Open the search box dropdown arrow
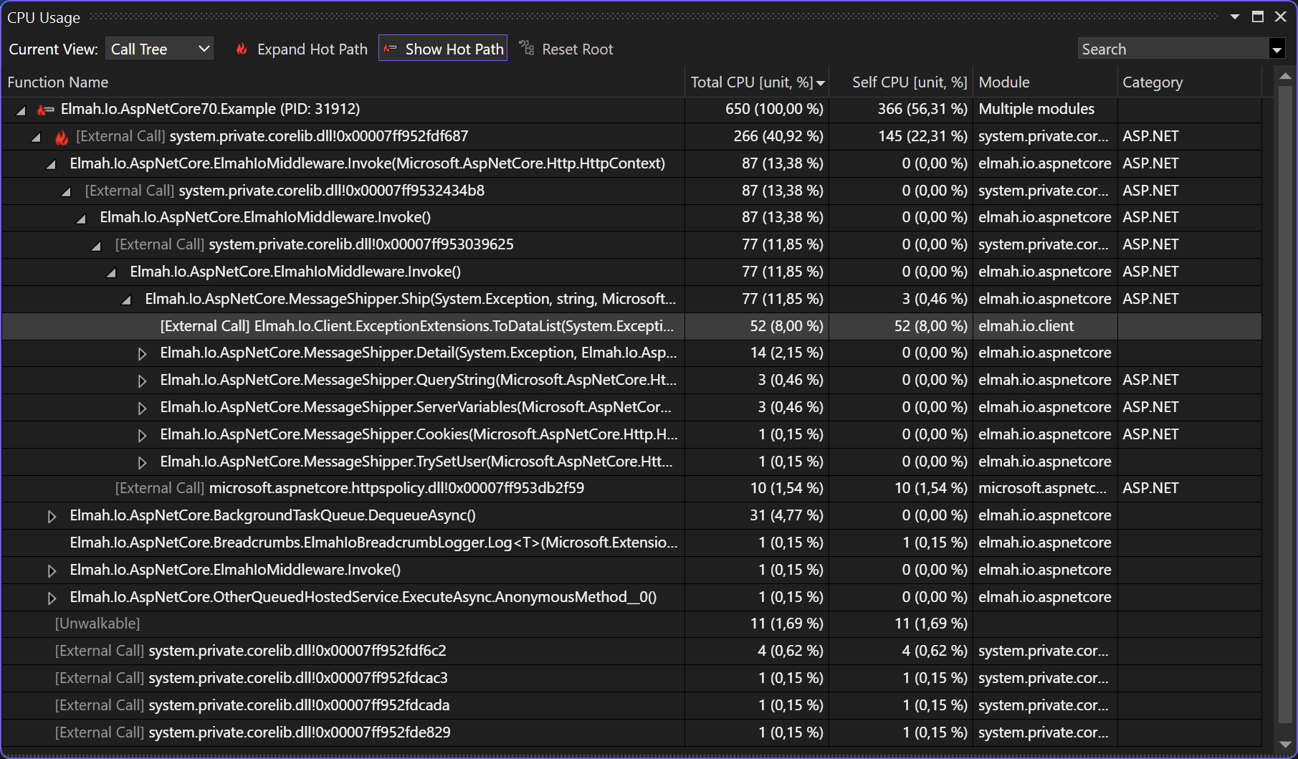The image size is (1298, 759). coord(1277,48)
